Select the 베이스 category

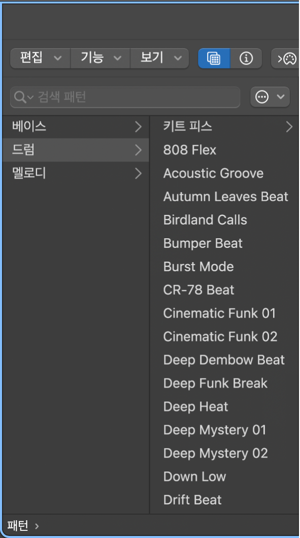point(76,127)
